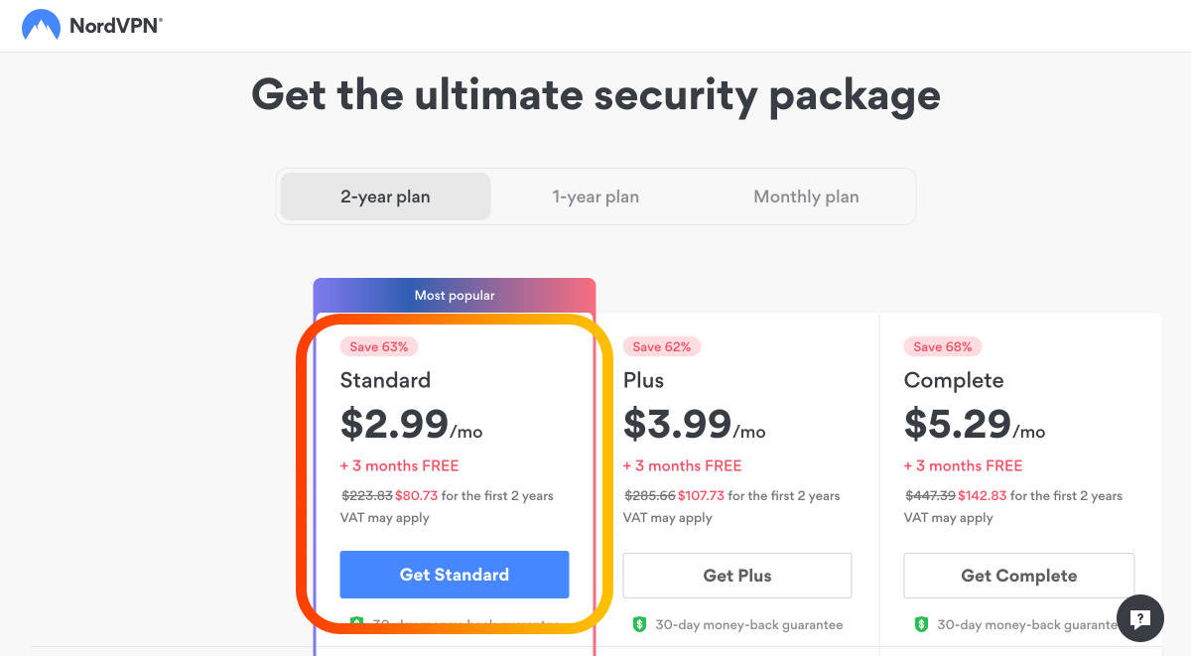The height and width of the screenshot is (656, 1191).
Task: Click the Save 68% badge
Action: 943,346
